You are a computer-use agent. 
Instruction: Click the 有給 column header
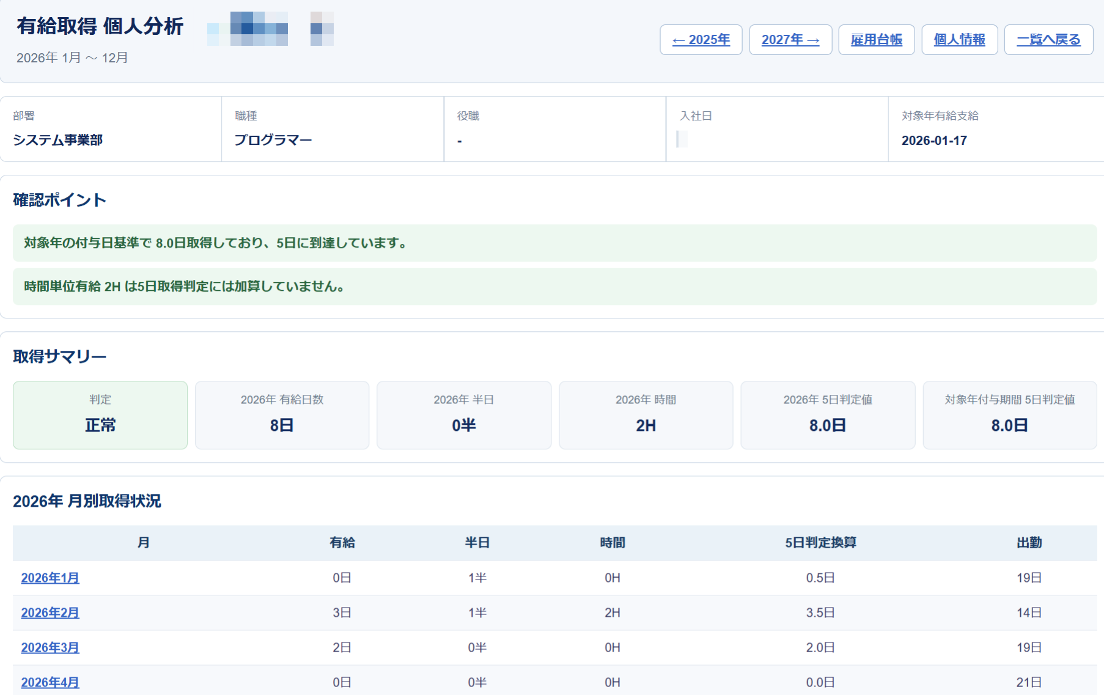click(x=342, y=543)
